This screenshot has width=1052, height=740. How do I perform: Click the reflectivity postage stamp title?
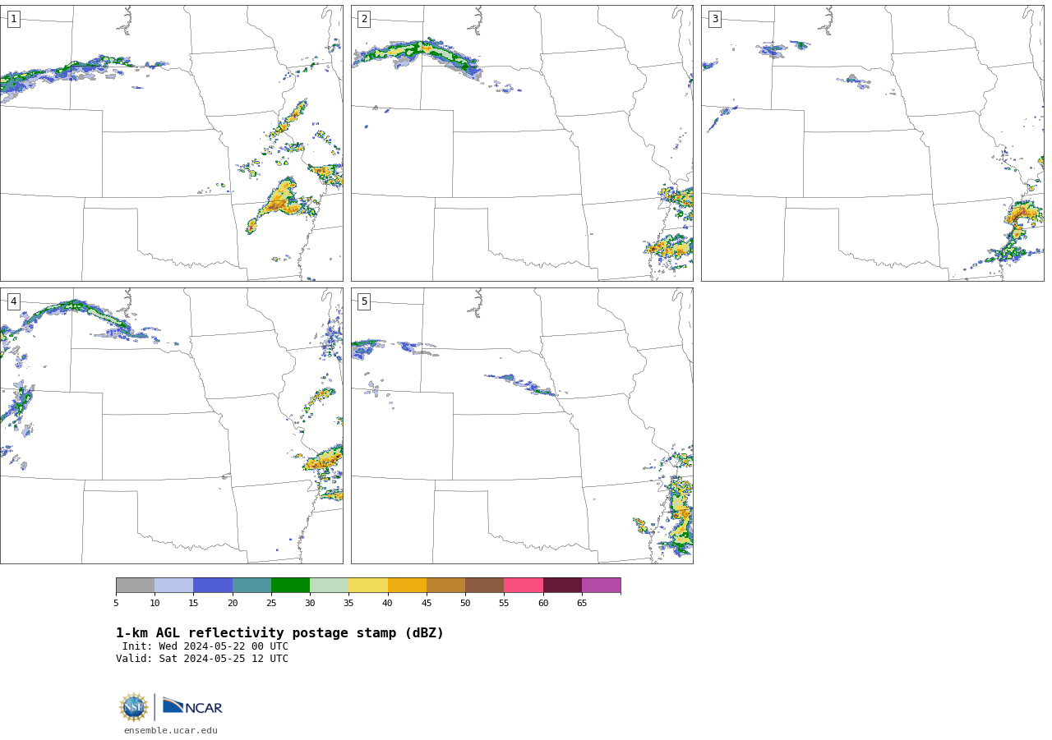(x=279, y=633)
